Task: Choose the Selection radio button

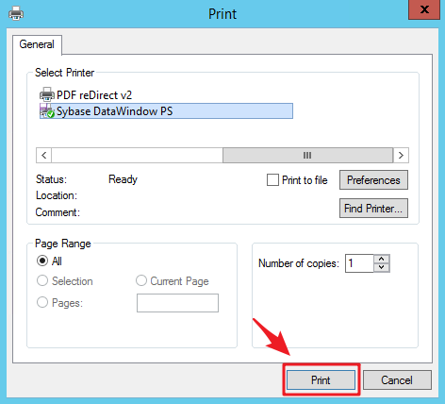Action: pyautogui.click(x=42, y=280)
